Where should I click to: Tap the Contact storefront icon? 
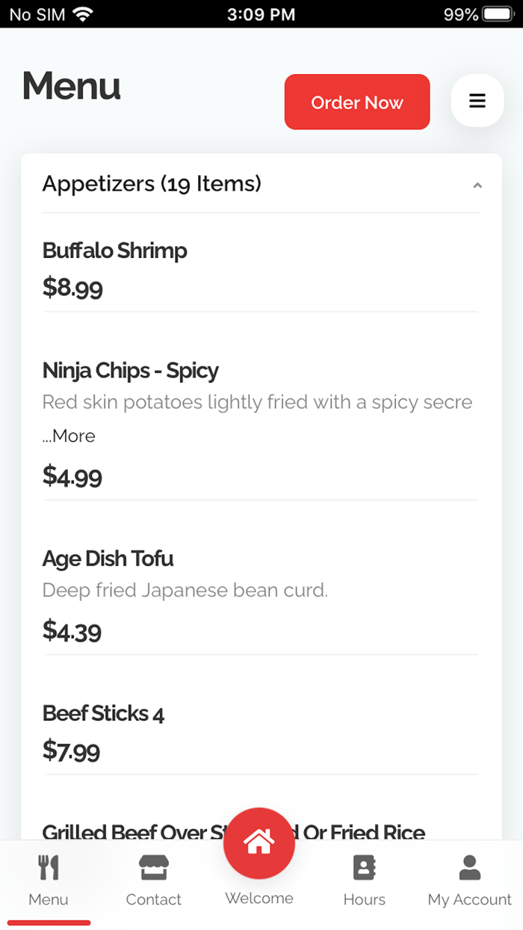[153, 867]
